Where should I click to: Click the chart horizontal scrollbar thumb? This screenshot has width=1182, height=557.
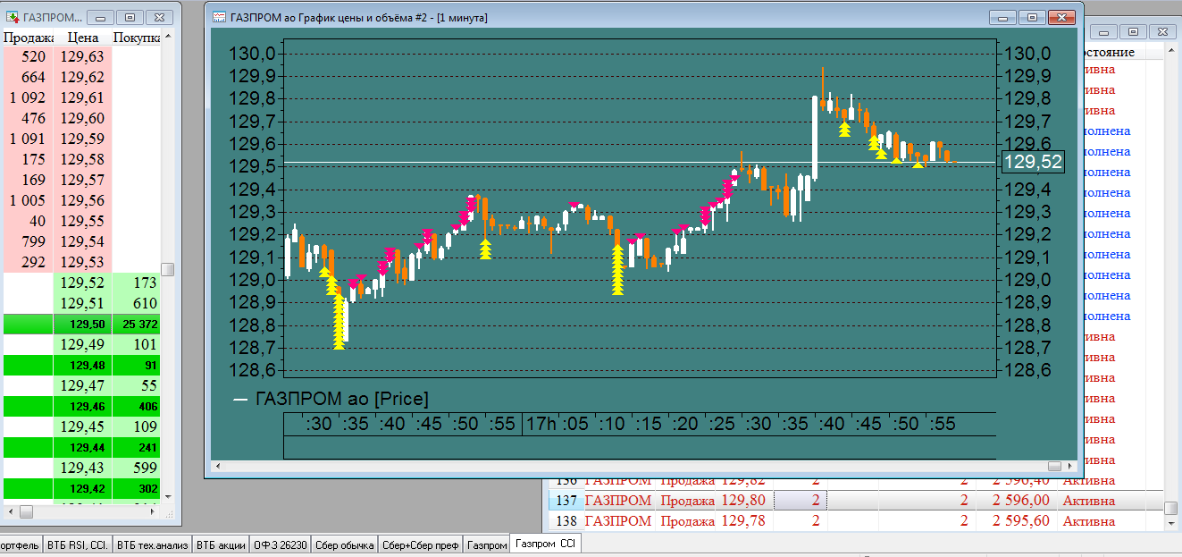(1056, 466)
